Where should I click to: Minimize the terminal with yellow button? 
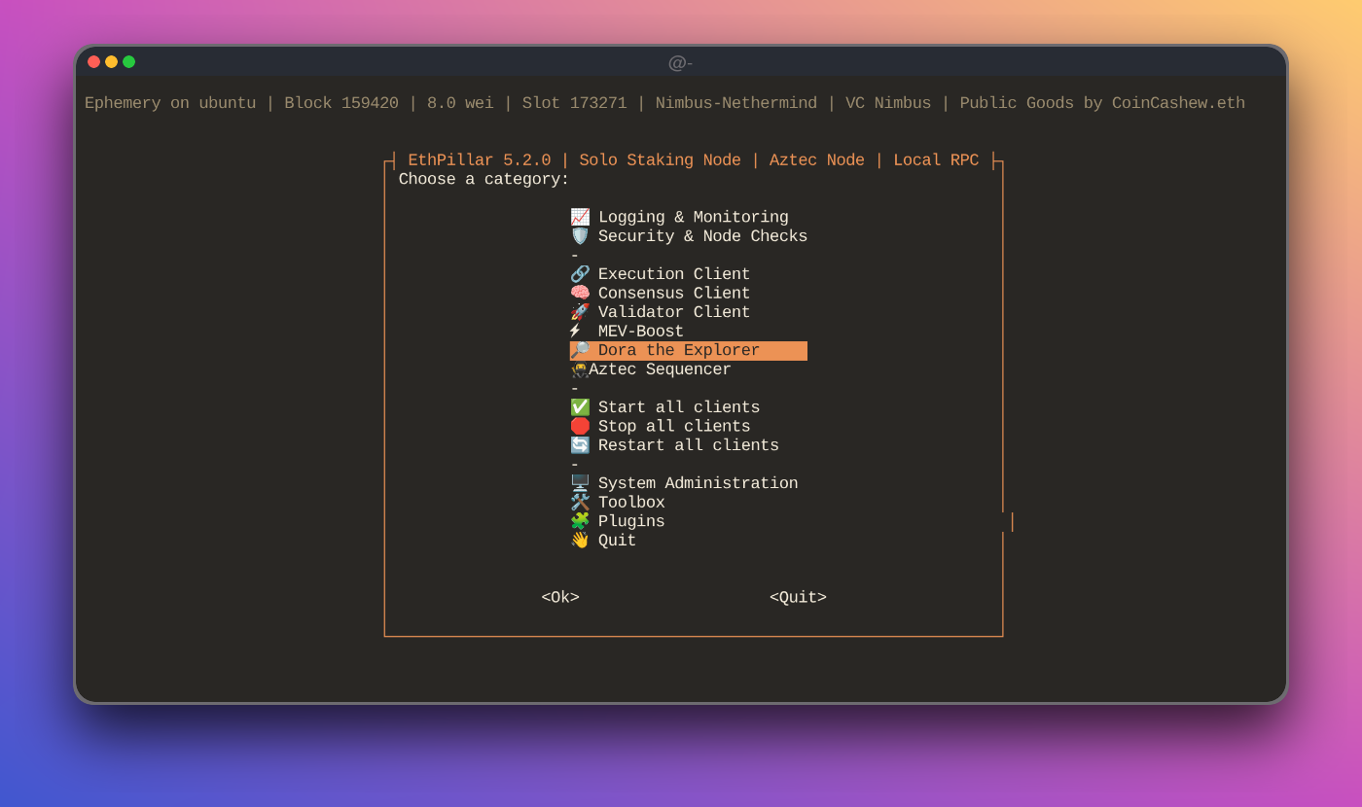(x=112, y=61)
